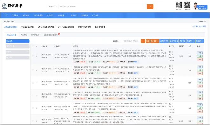Expand the last greyed sidebar item with a chevron

pos(17,58)
